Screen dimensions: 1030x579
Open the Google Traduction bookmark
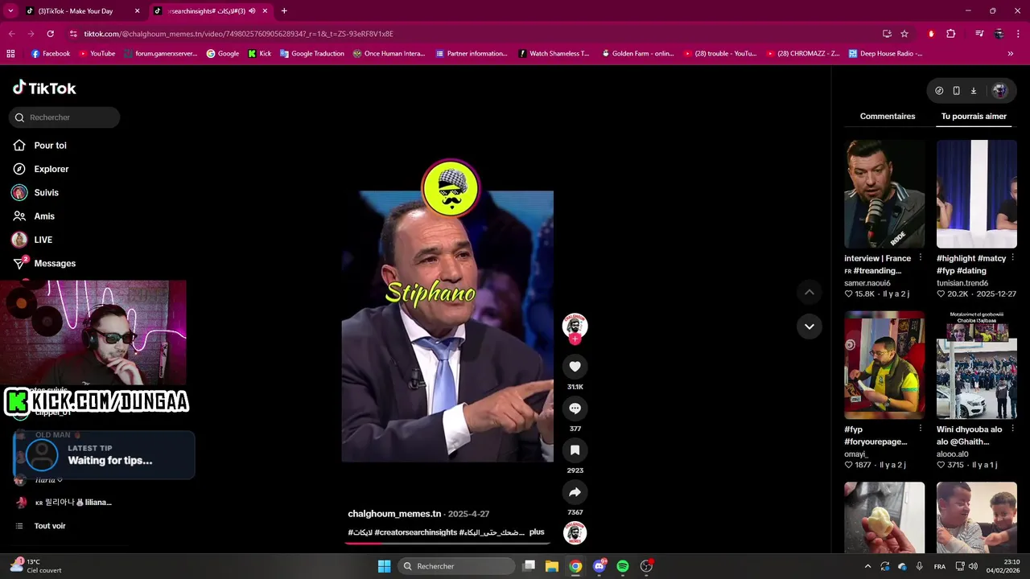pos(311,54)
